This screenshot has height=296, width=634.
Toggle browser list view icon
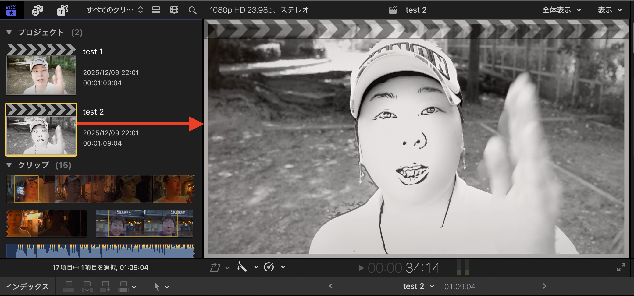click(x=156, y=10)
